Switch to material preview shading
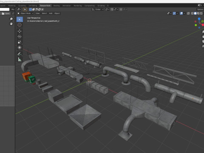 coord(198,13)
